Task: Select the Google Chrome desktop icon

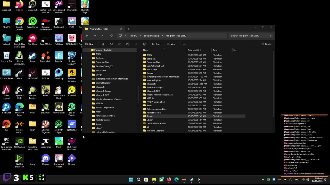Action: pos(19,24)
